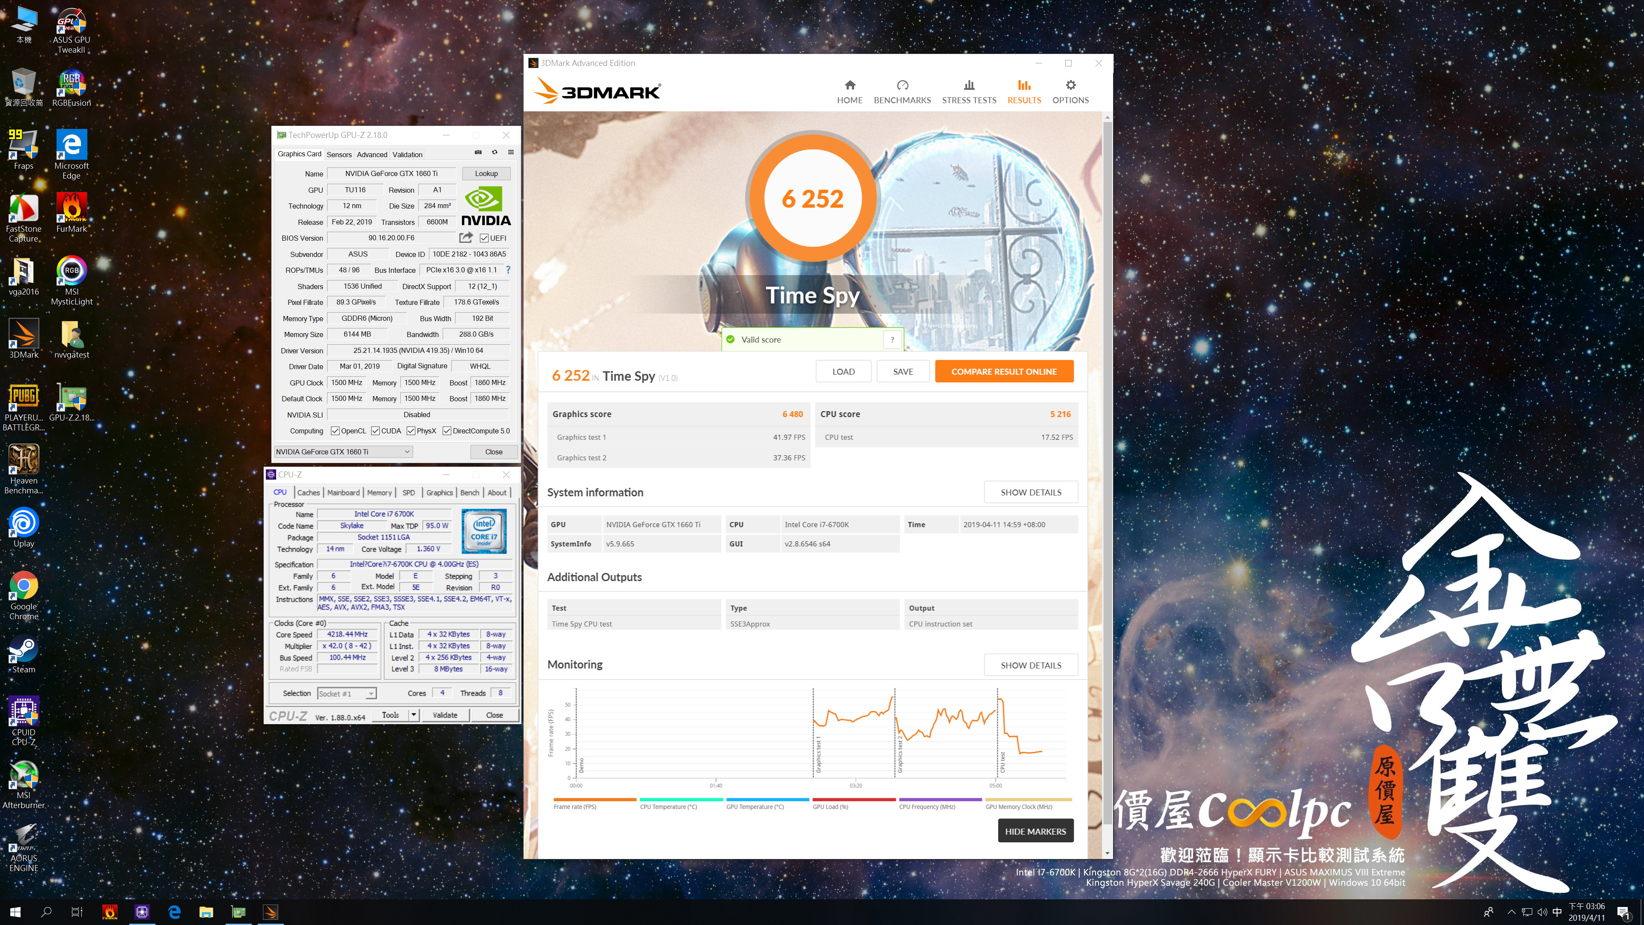Click the LOAD button in 3DMark
Image resolution: width=1644 pixels, height=925 pixels.
tap(843, 372)
